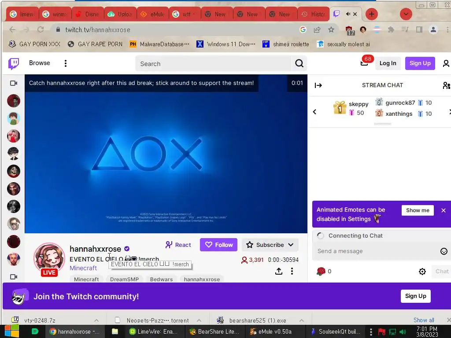Go back with the browser back arrow

pos(12,29)
